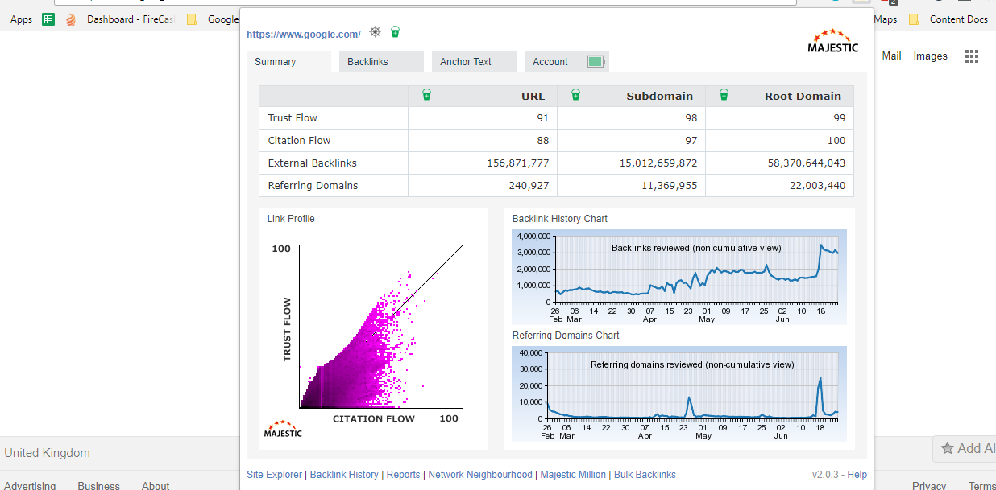The image size is (996, 490).
Task: Click the referring domains value 240,927
Action: (x=528, y=186)
